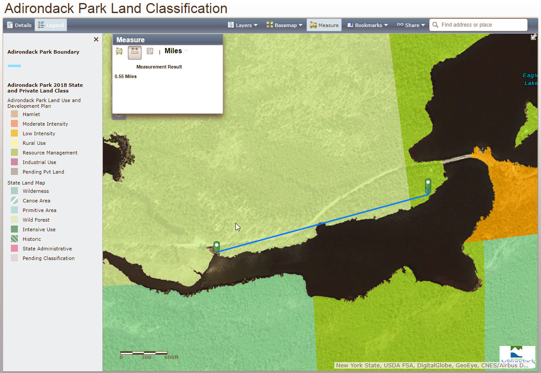Switch to the Details tab
The image size is (541, 373).
[x=19, y=25]
